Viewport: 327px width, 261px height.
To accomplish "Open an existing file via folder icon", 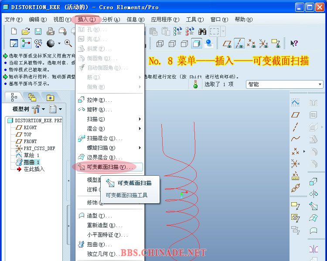I will pos(26,31).
